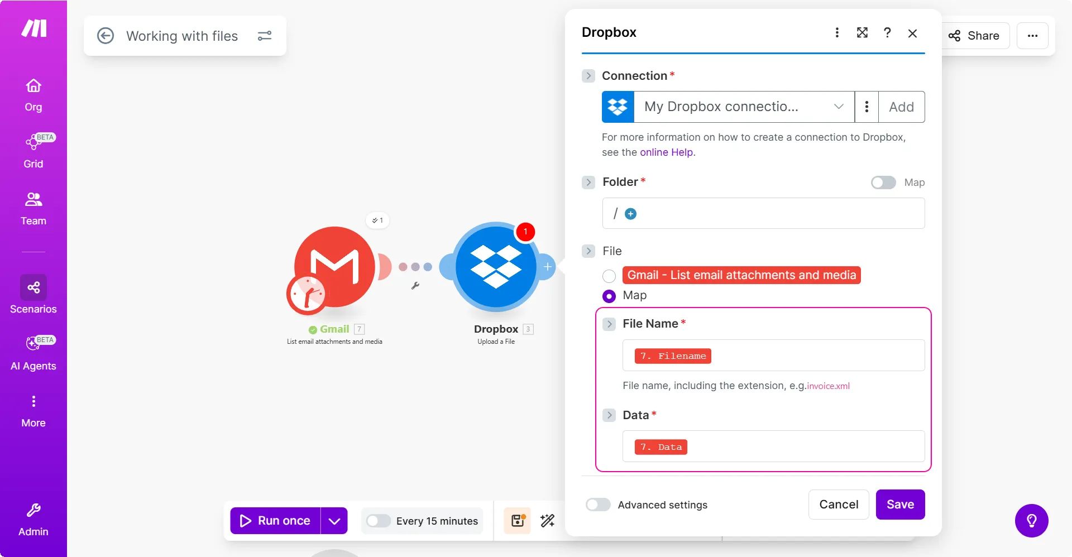Select the Dropbox module on canvas

click(496, 266)
